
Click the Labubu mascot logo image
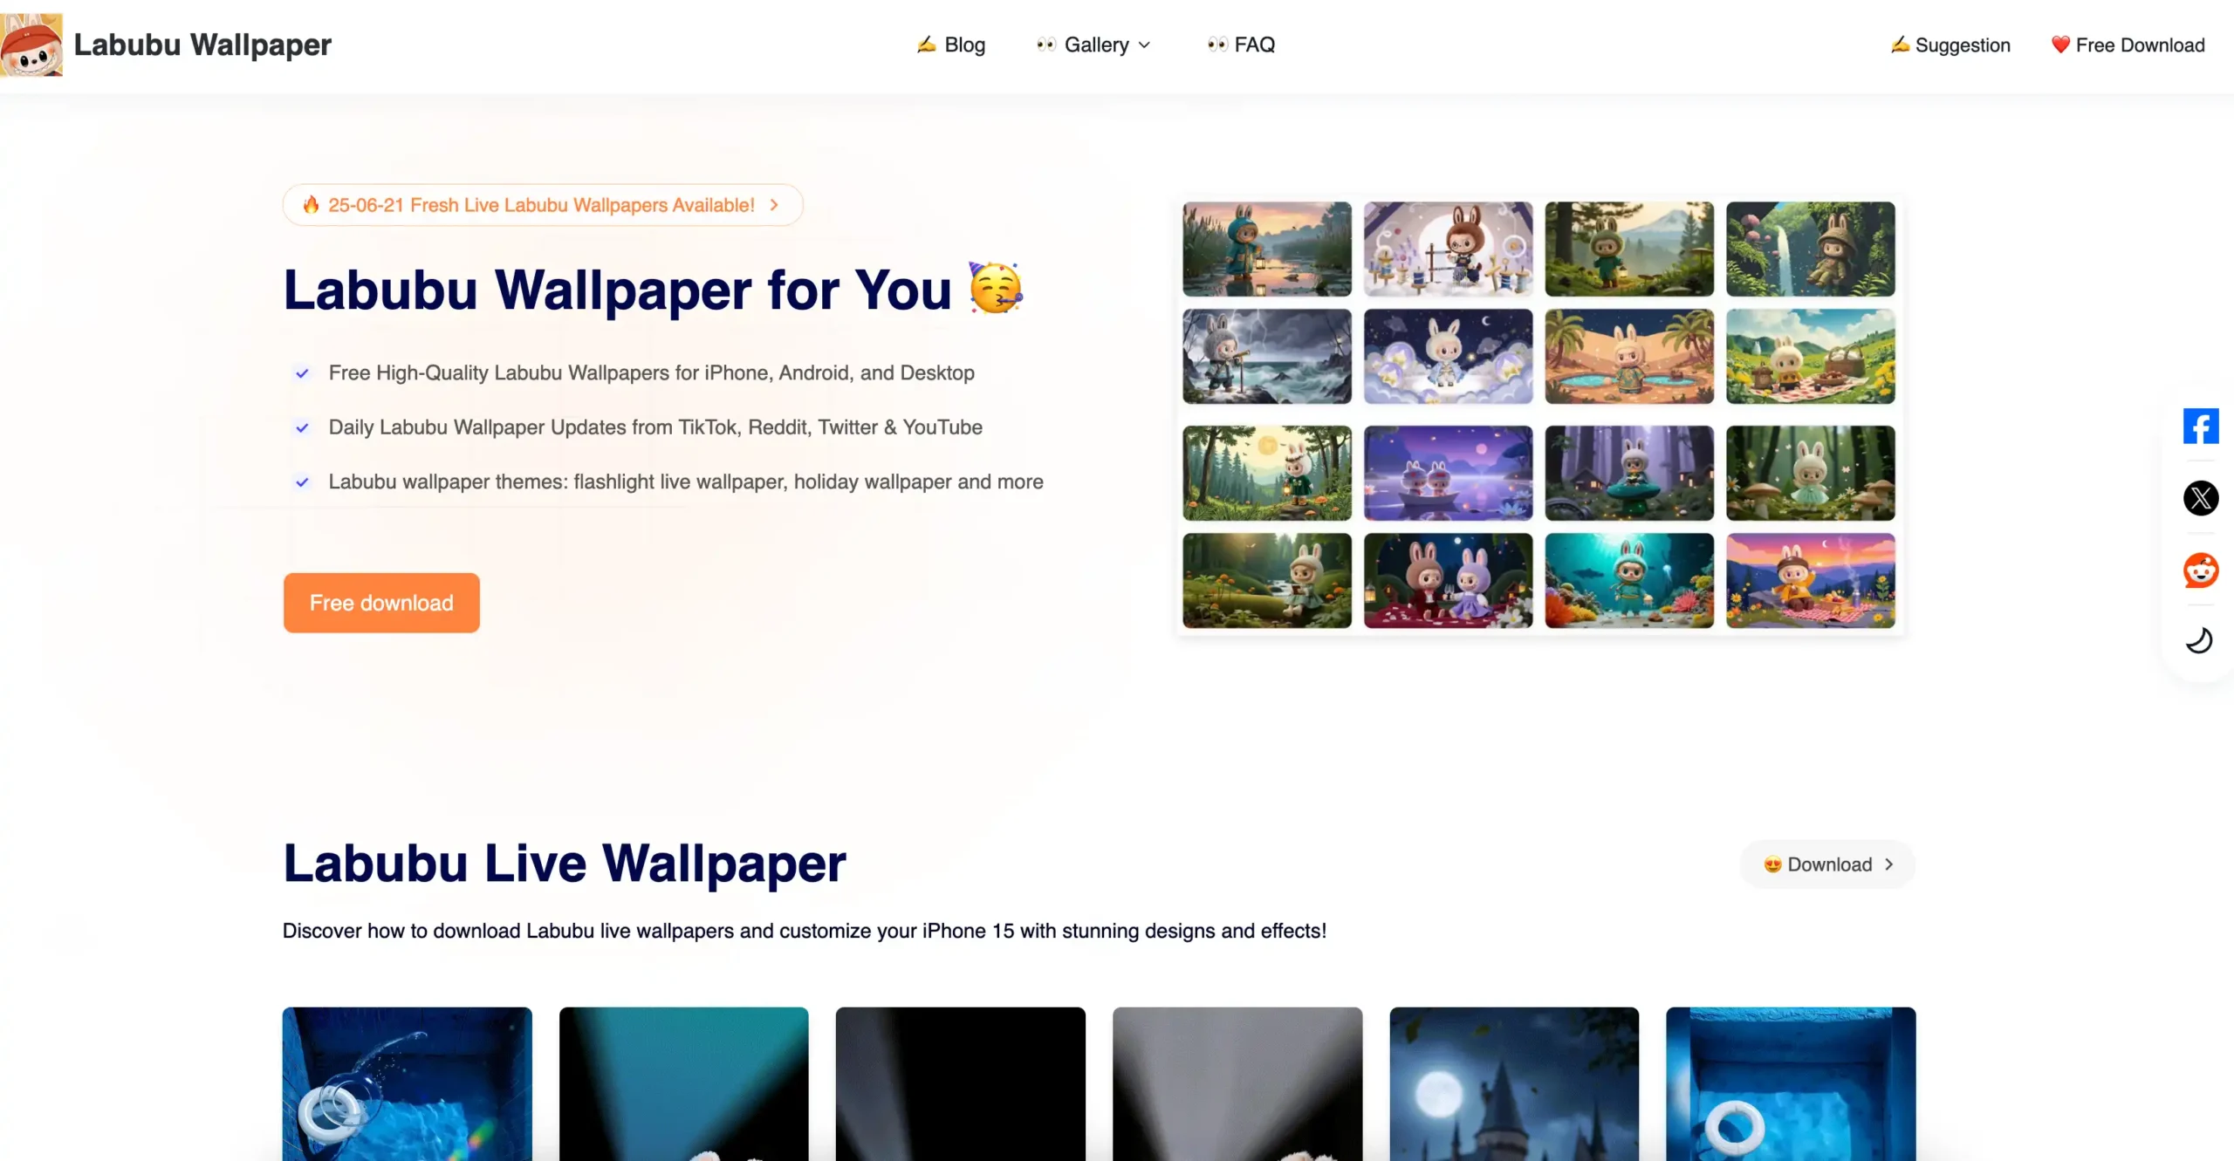(x=31, y=44)
